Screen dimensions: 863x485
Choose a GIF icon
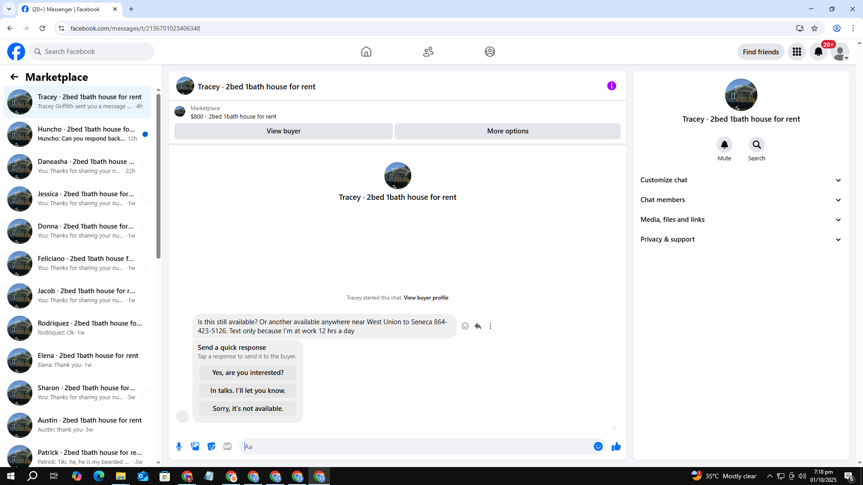[x=227, y=446]
